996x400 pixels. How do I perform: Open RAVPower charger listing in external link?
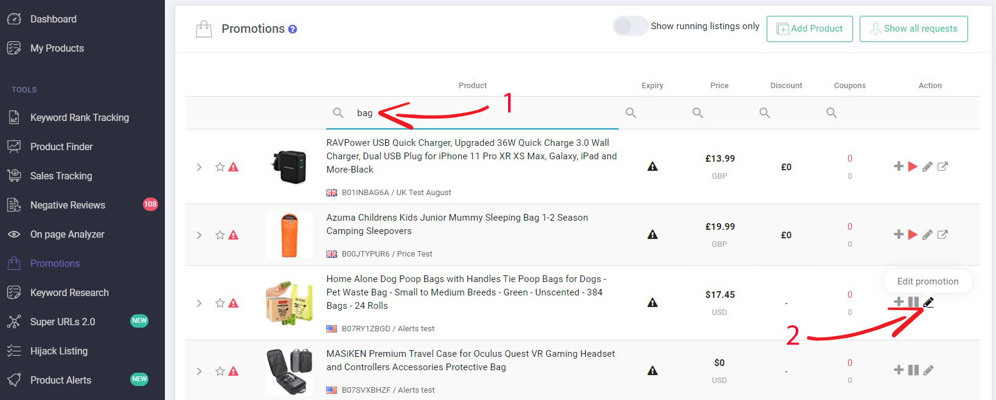point(942,167)
